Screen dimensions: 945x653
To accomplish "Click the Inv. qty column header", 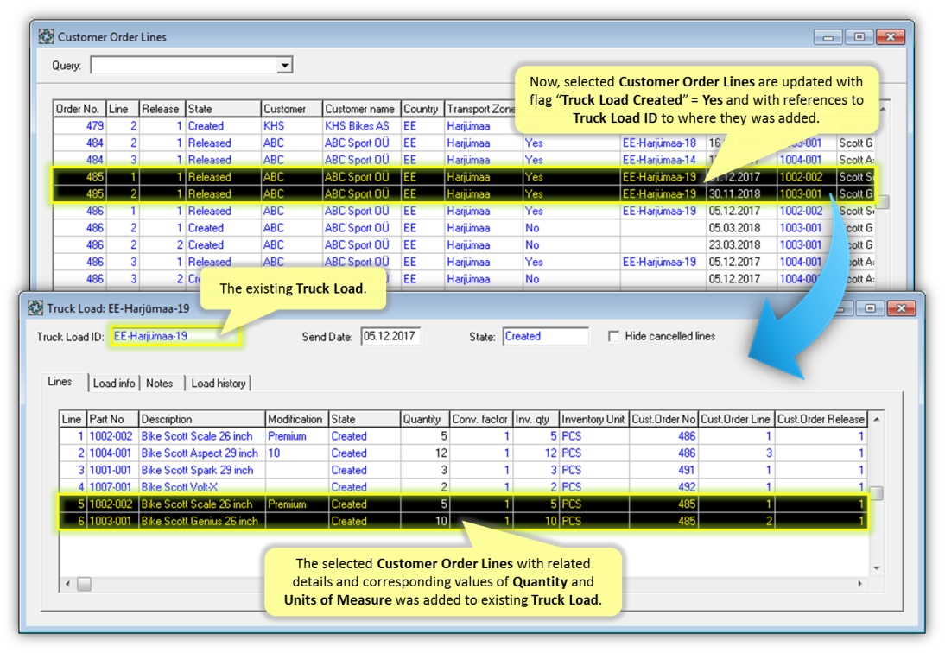I will click(536, 419).
